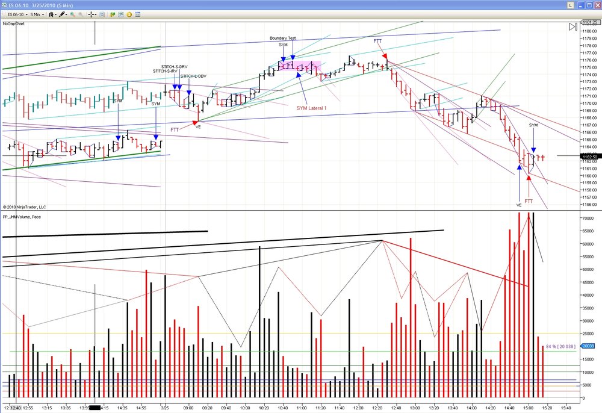Select the Boundary Test annotation label
Viewport: 602px width, 413px height.
[283, 38]
